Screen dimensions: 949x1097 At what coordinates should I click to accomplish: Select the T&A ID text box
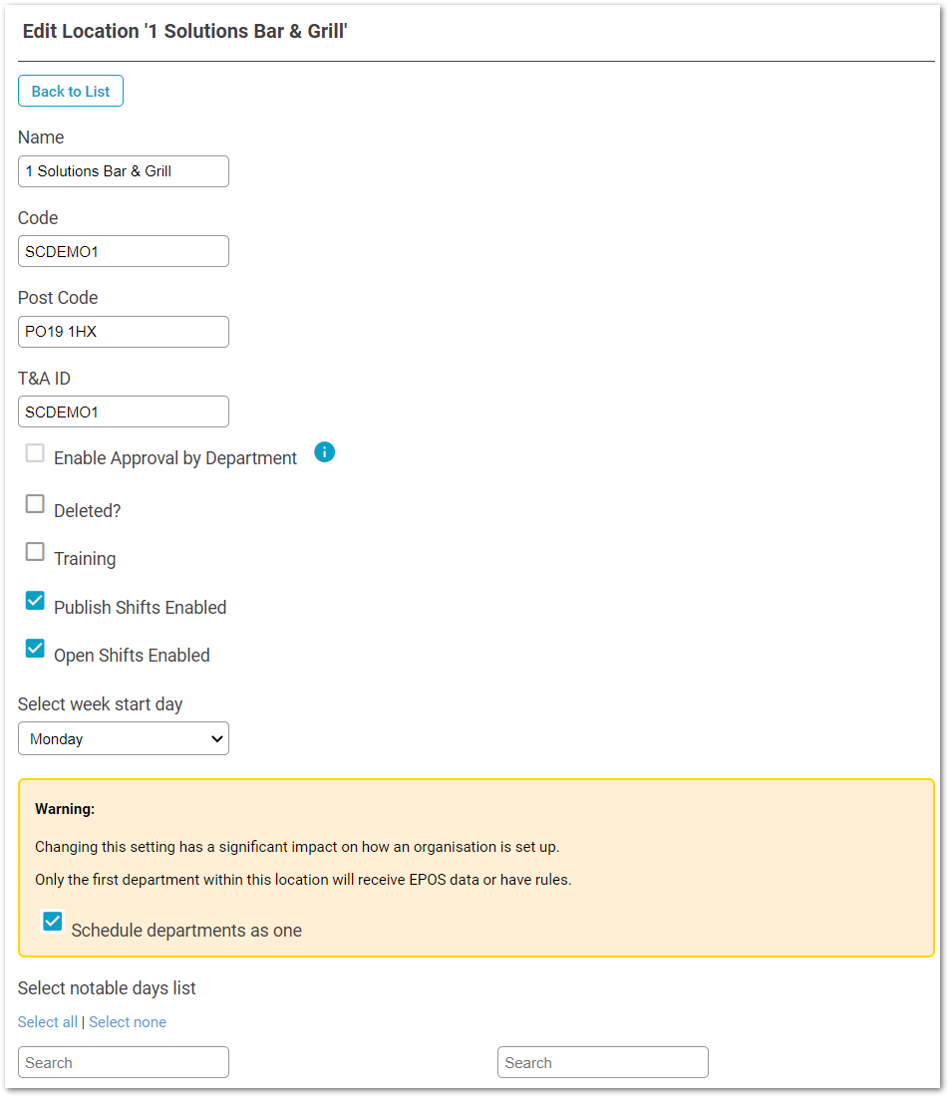[124, 411]
